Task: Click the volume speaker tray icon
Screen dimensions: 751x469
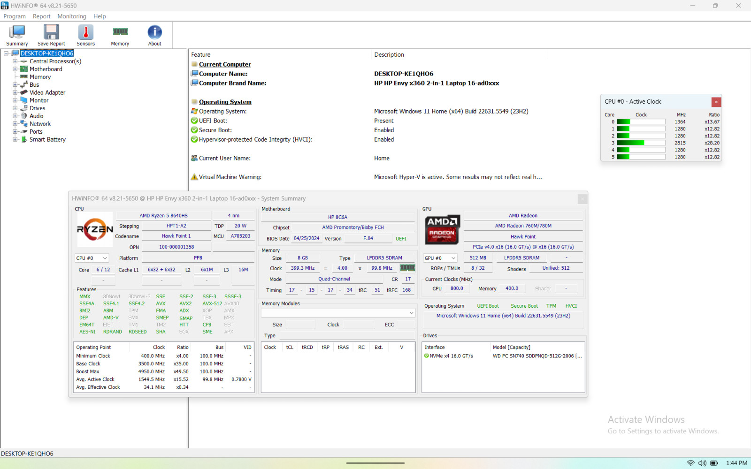Action: (702, 463)
